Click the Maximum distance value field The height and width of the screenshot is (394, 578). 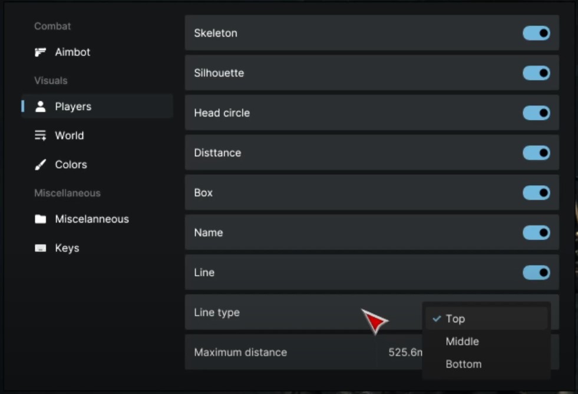[x=404, y=353]
